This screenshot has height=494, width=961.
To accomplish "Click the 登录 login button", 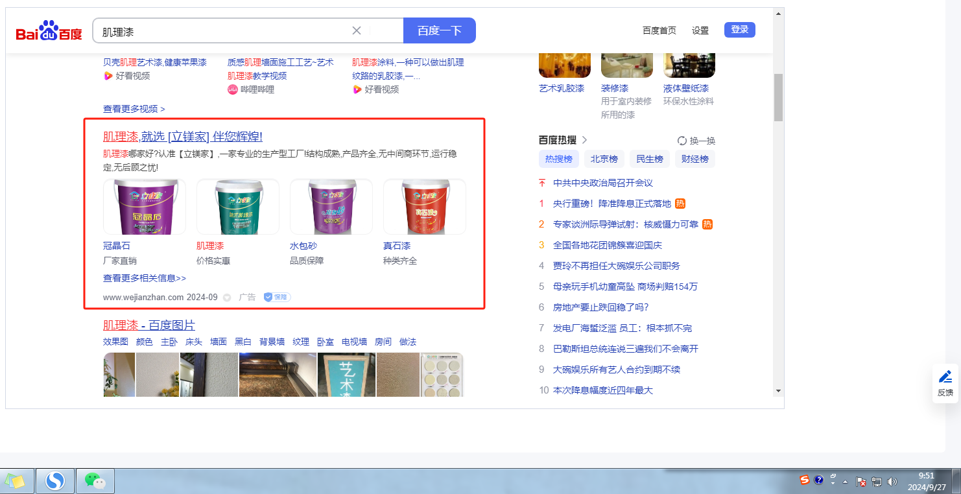I will [739, 30].
